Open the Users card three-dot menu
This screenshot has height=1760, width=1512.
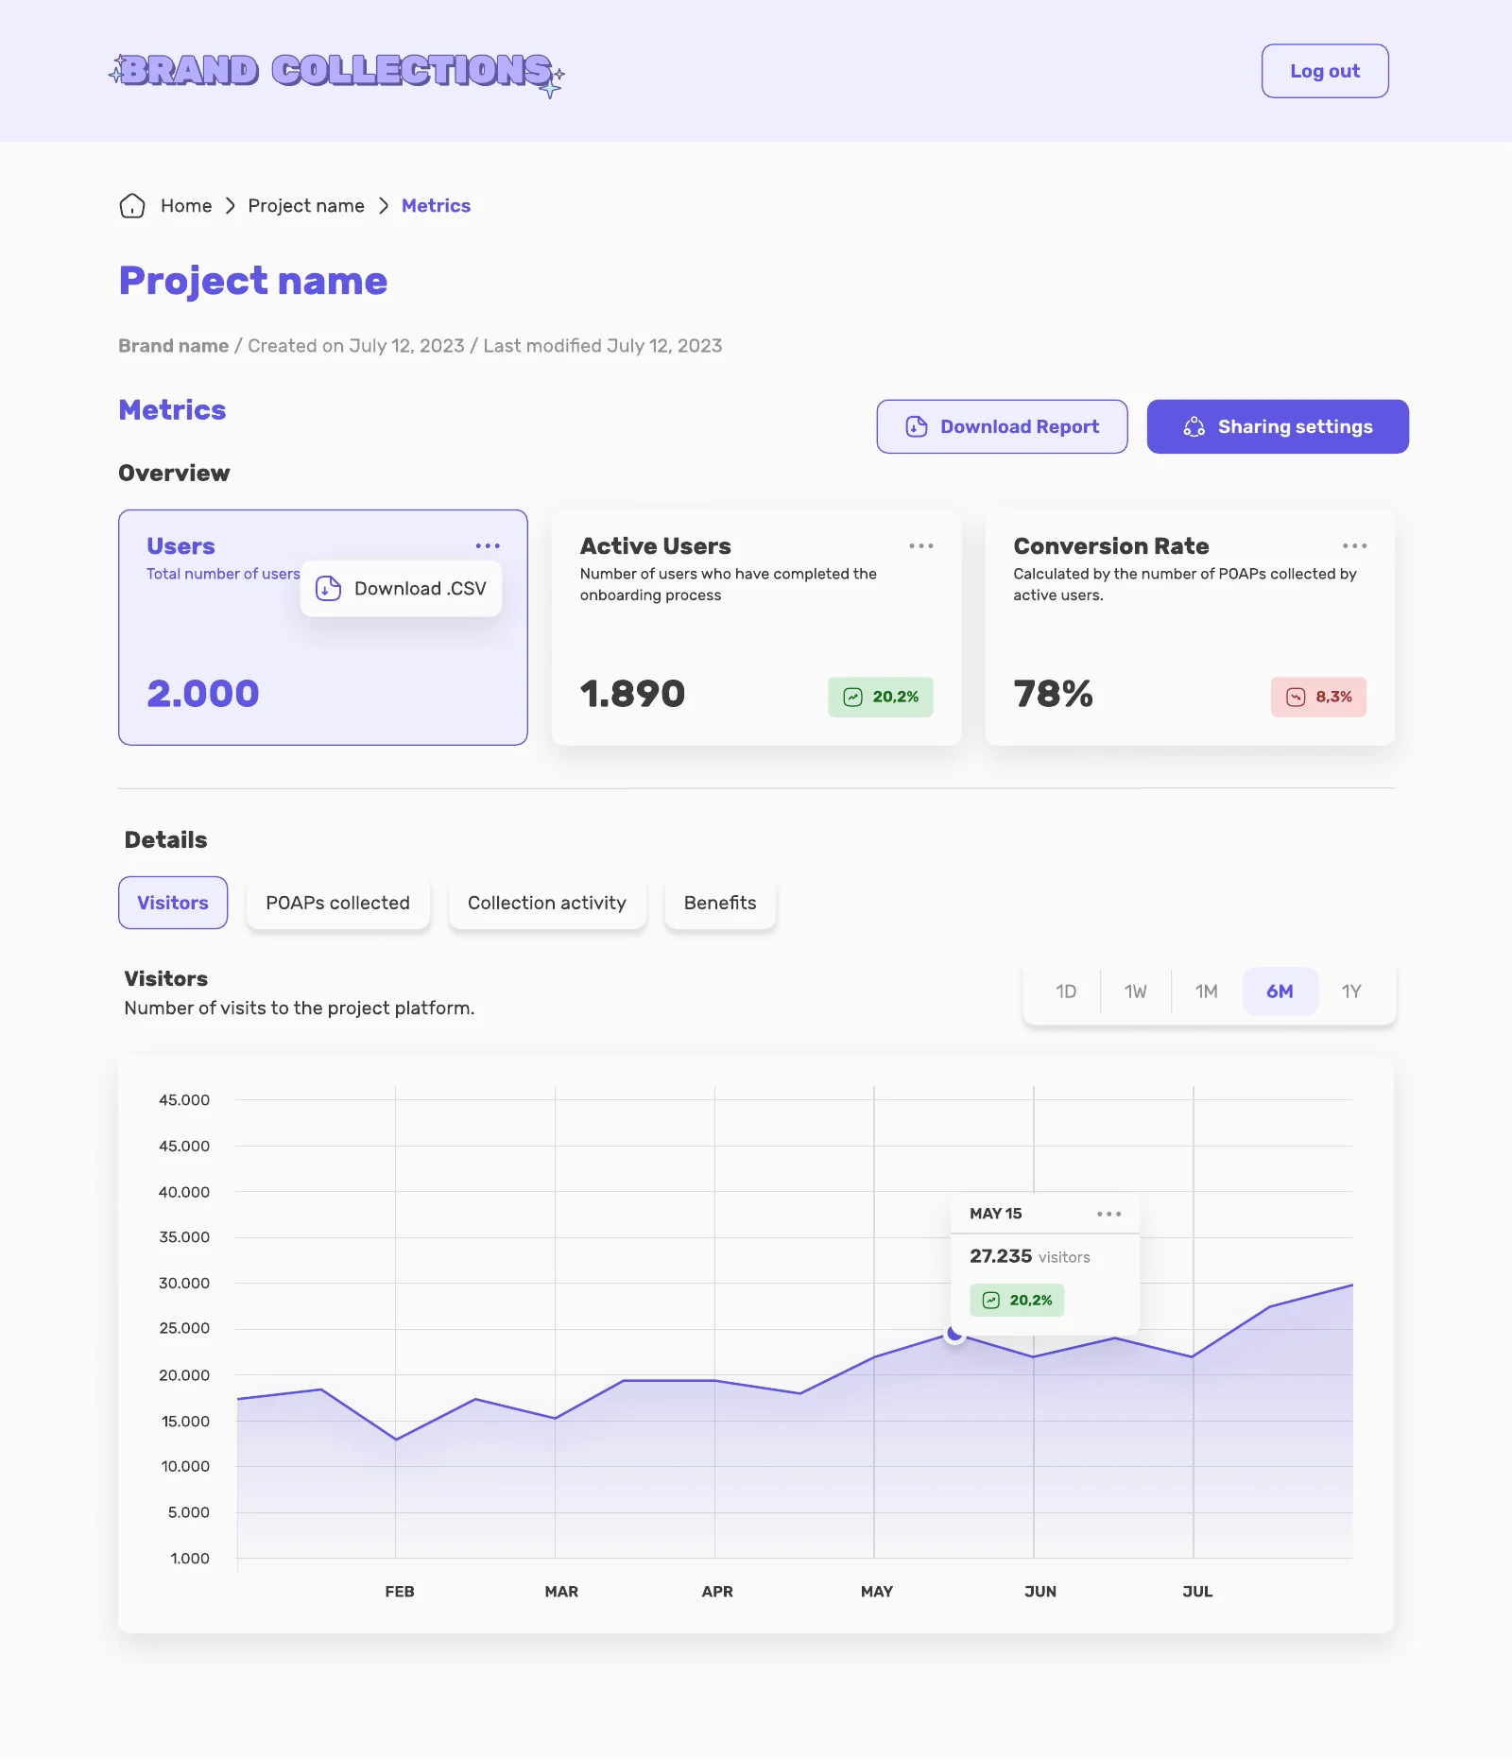point(488,546)
